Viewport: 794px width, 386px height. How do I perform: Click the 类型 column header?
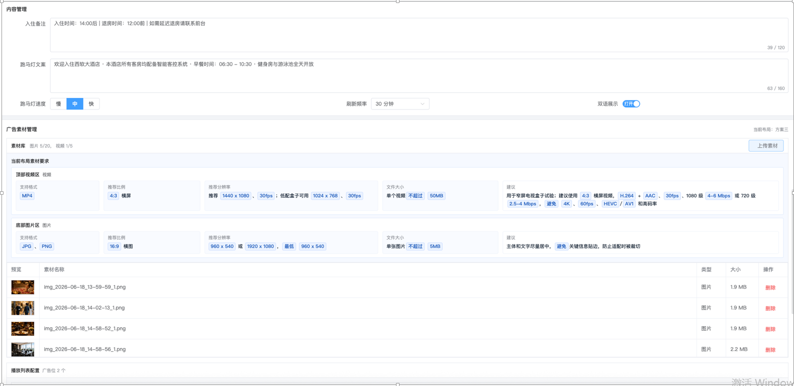point(706,270)
